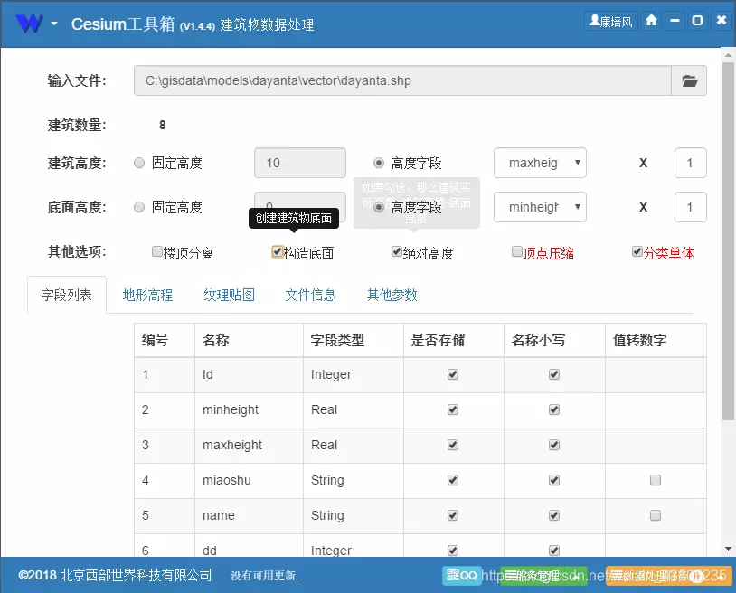Toggle the 绝对高度 checkbox
This screenshot has height=593, width=736.
coord(397,252)
